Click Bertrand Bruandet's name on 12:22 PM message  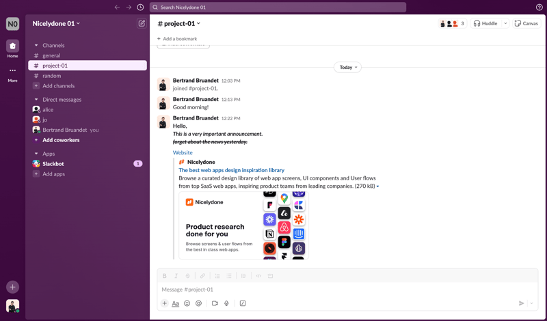click(196, 118)
